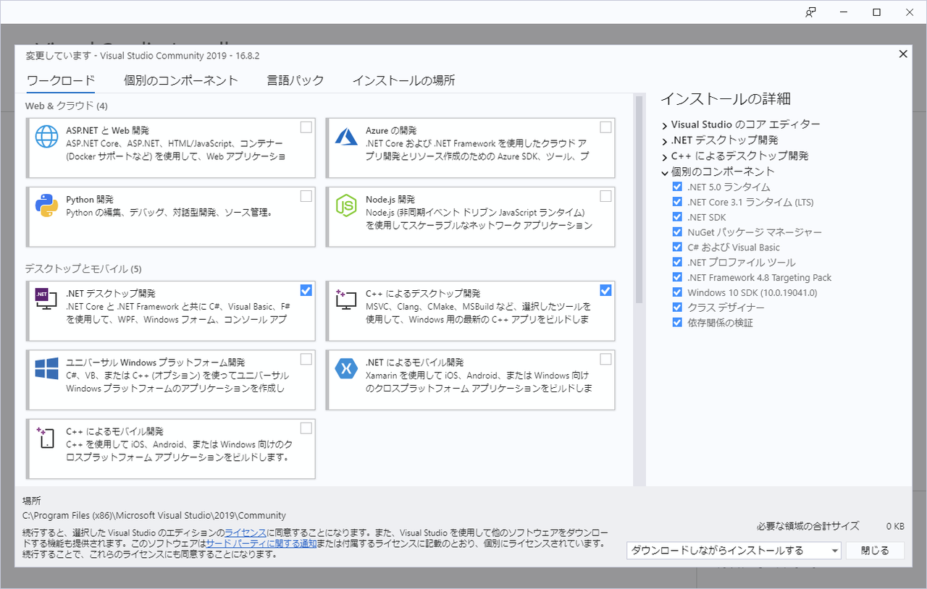Image resolution: width=927 pixels, height=589 pixels.
Task: Click the 閉じる button
Action: point(875,551)
